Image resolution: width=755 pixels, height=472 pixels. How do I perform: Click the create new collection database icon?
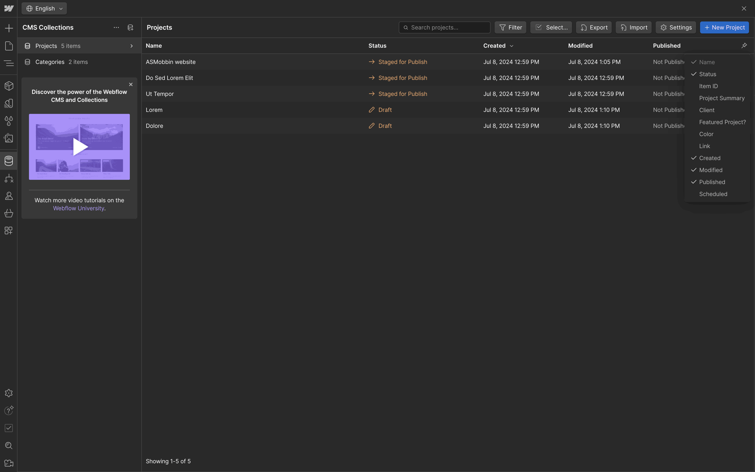pyautogui.click(x=131, y=28)
